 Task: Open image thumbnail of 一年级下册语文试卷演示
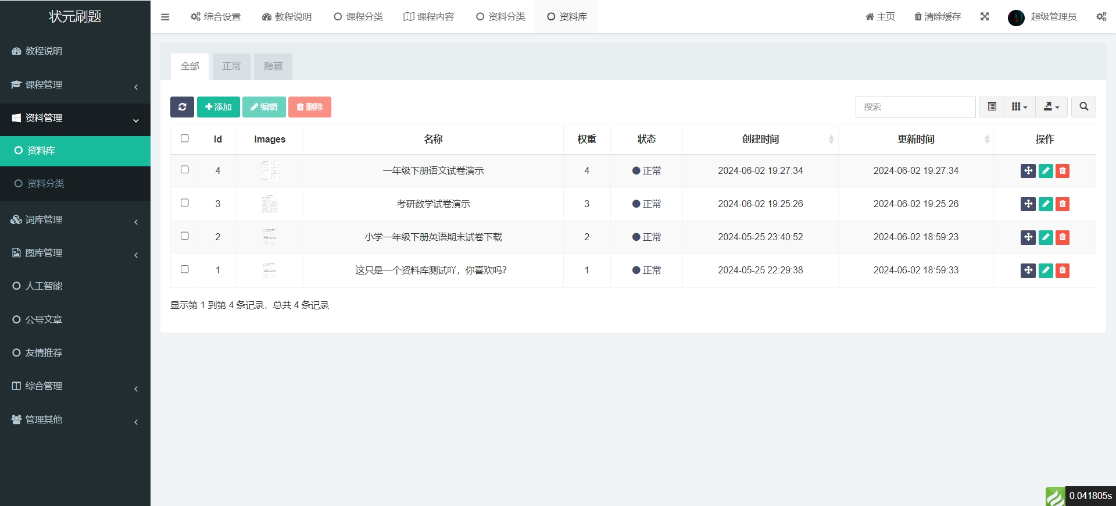coord(270,171)
